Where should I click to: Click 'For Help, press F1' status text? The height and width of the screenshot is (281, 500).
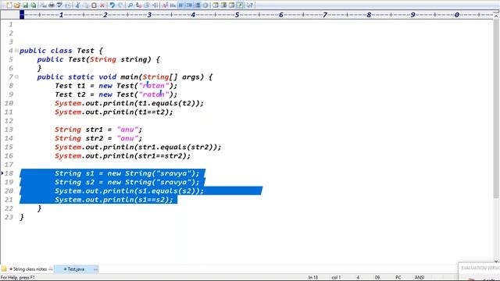[x=18, y=278]
